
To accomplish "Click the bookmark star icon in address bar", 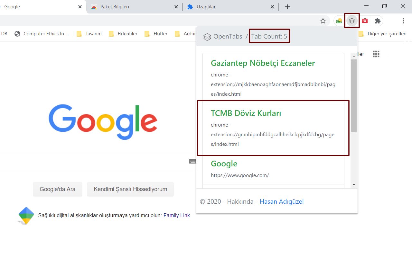I will tap(323, 21).
